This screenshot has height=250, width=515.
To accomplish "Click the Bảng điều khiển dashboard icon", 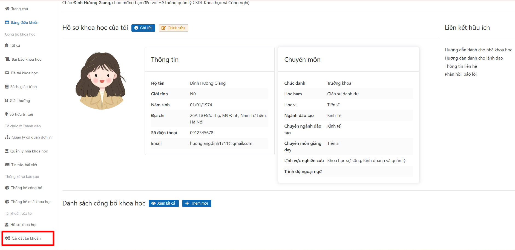I will [x=7, y=22].
